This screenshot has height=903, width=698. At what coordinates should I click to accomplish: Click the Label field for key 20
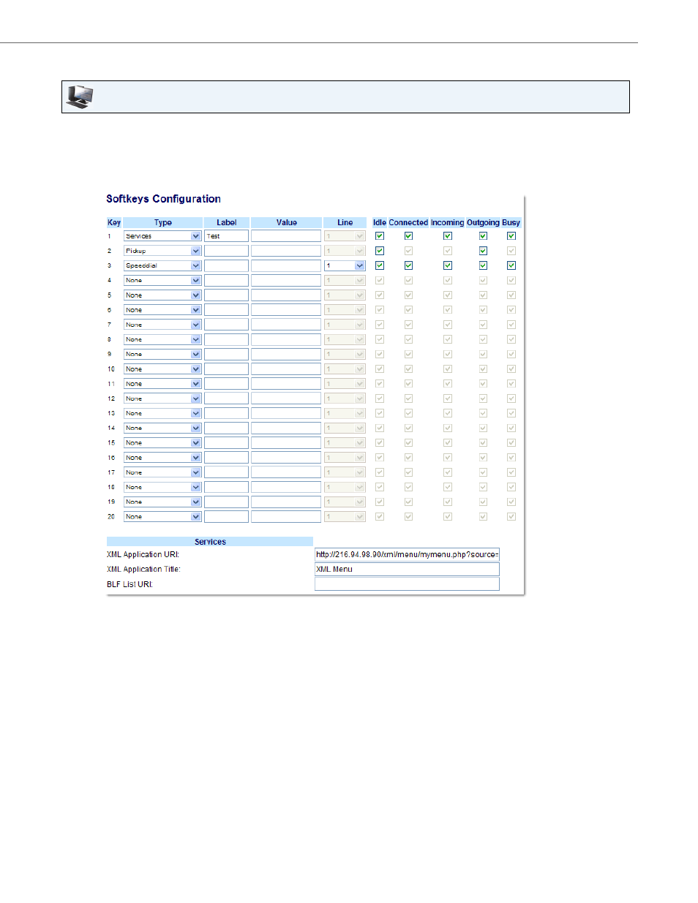226,517
